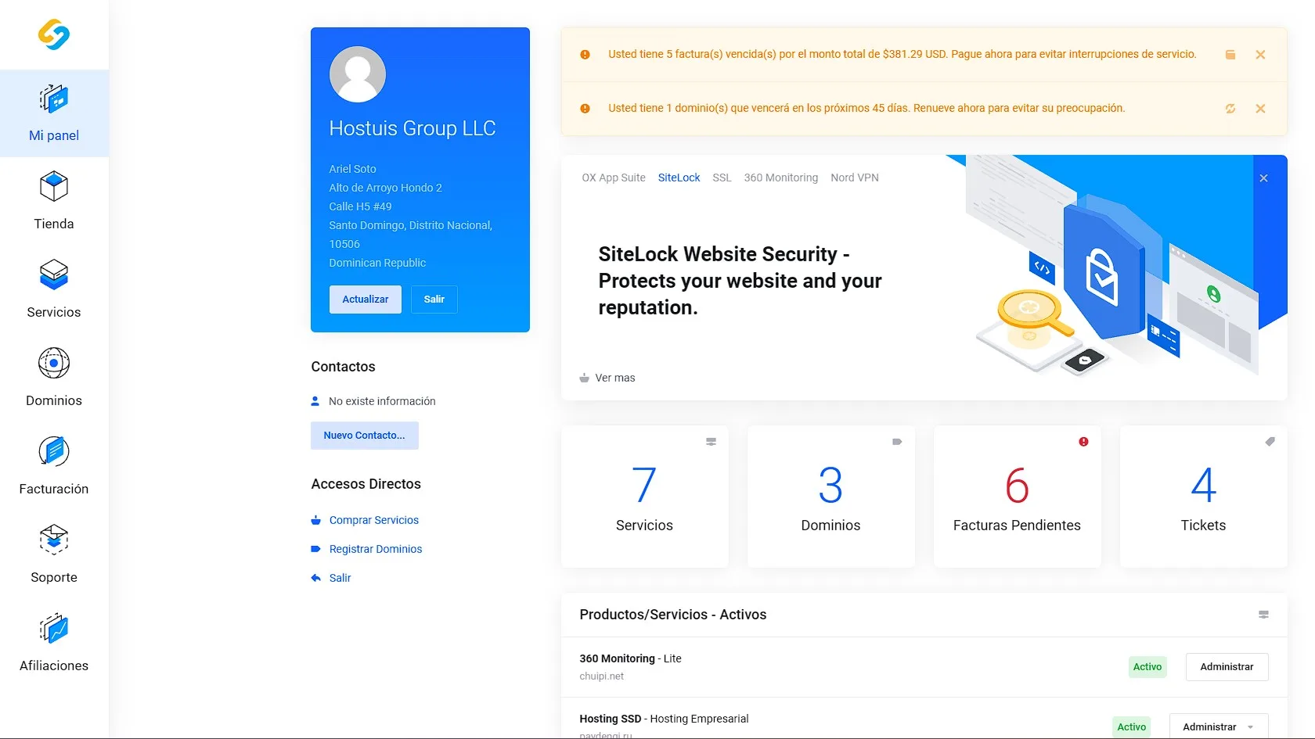Dismiss the domain expiry alert

coord(1260,109)
